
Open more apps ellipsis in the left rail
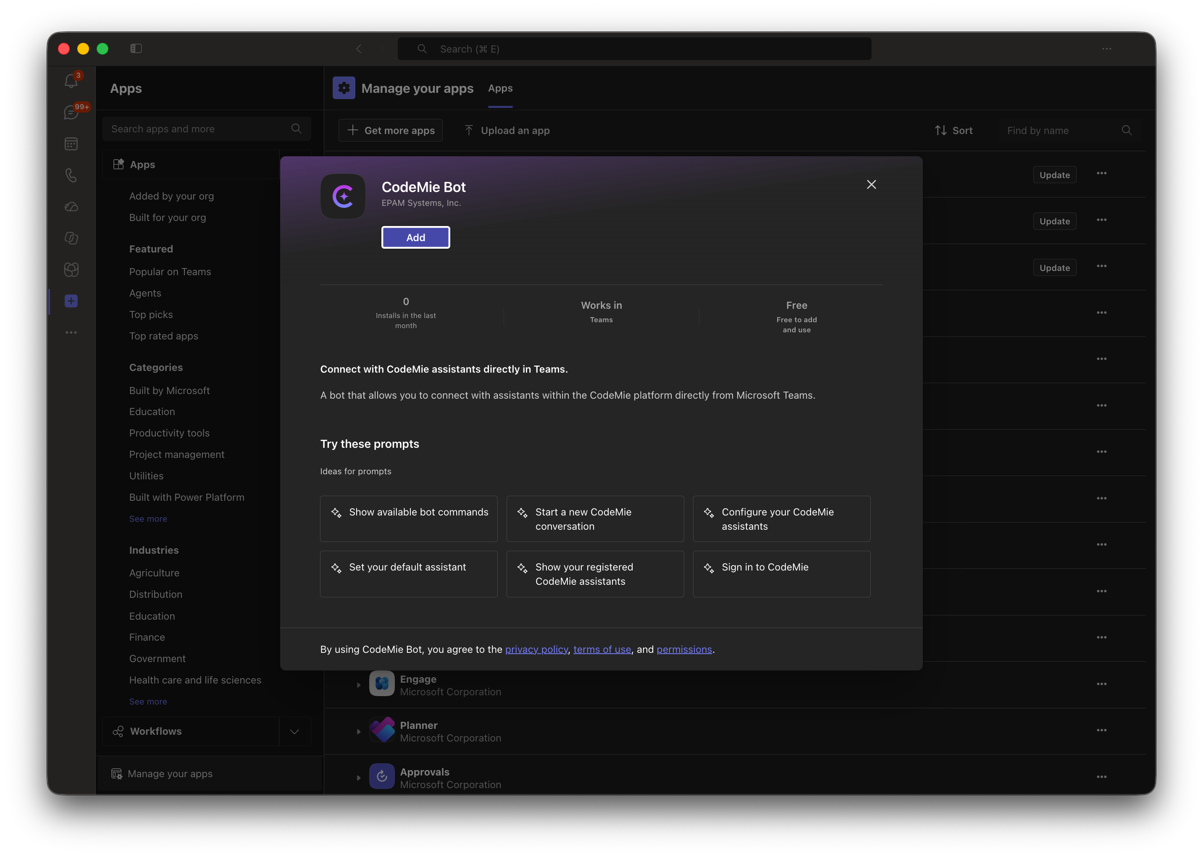pyautogui.click(x=71, y=332)
